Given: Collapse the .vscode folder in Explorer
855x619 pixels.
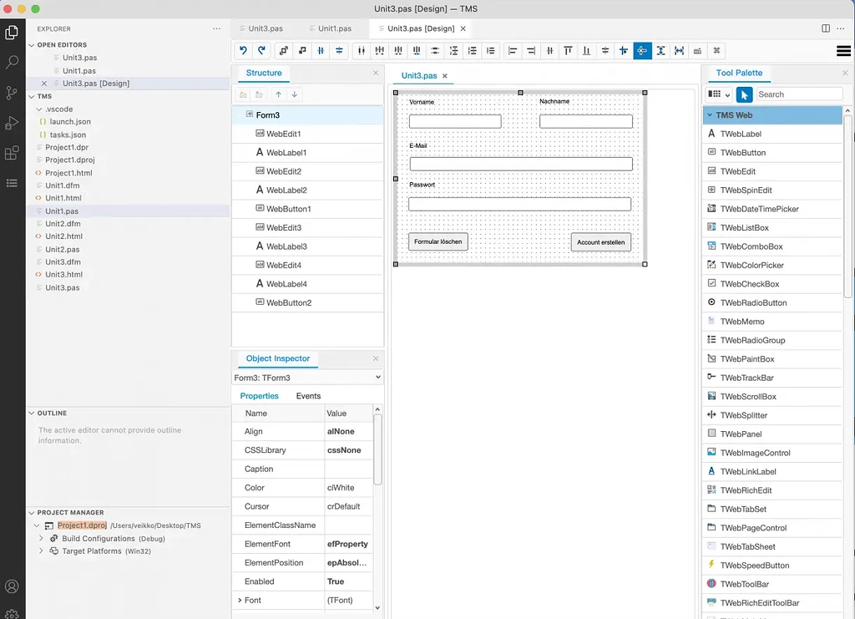Looking at the screenshot, I should pos(38,109).
